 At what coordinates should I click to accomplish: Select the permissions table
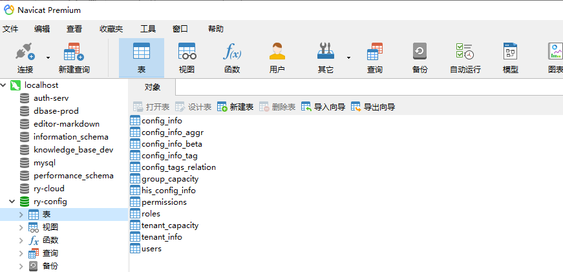click(x=164, y=202)
